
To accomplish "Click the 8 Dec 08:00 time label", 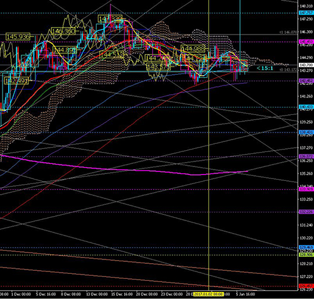I will [71, 294].
